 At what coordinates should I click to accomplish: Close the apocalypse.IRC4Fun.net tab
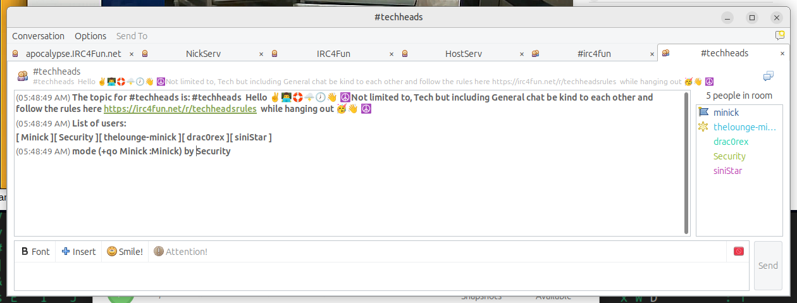pos(132,54)
